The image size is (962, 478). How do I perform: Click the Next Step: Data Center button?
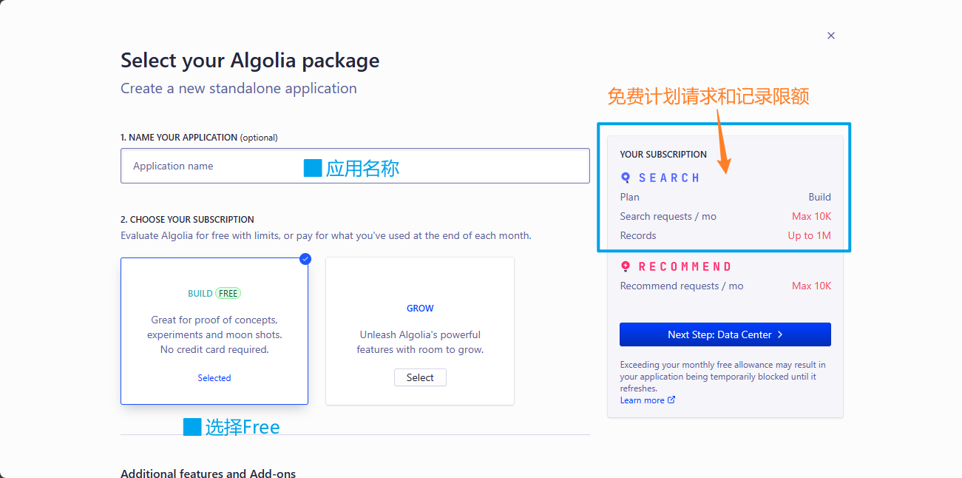(725, 334)
